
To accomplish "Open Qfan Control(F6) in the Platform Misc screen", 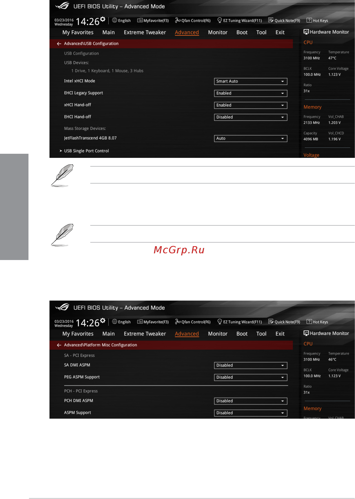I will click(x=193, y=322).
